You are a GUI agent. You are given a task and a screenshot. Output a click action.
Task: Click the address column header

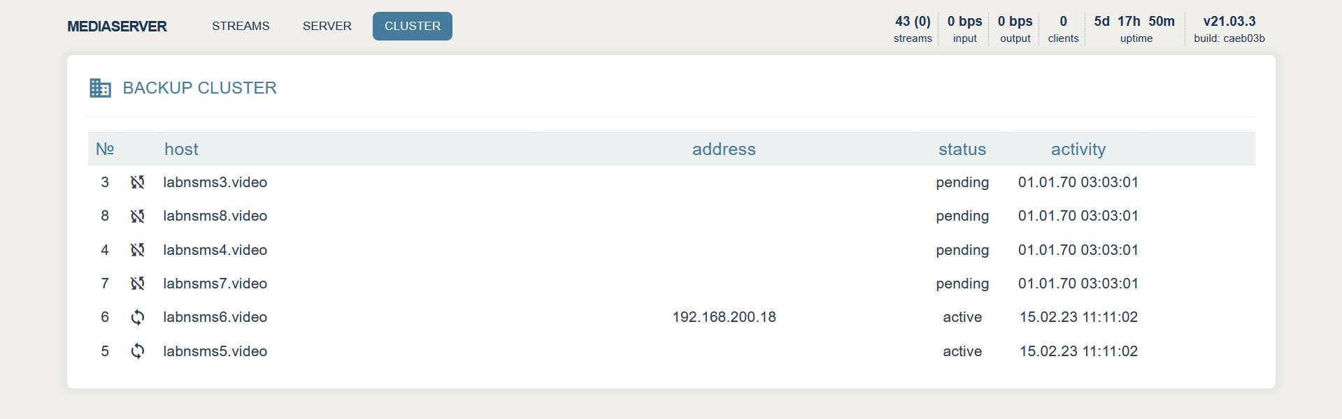(x=723, y=149)
